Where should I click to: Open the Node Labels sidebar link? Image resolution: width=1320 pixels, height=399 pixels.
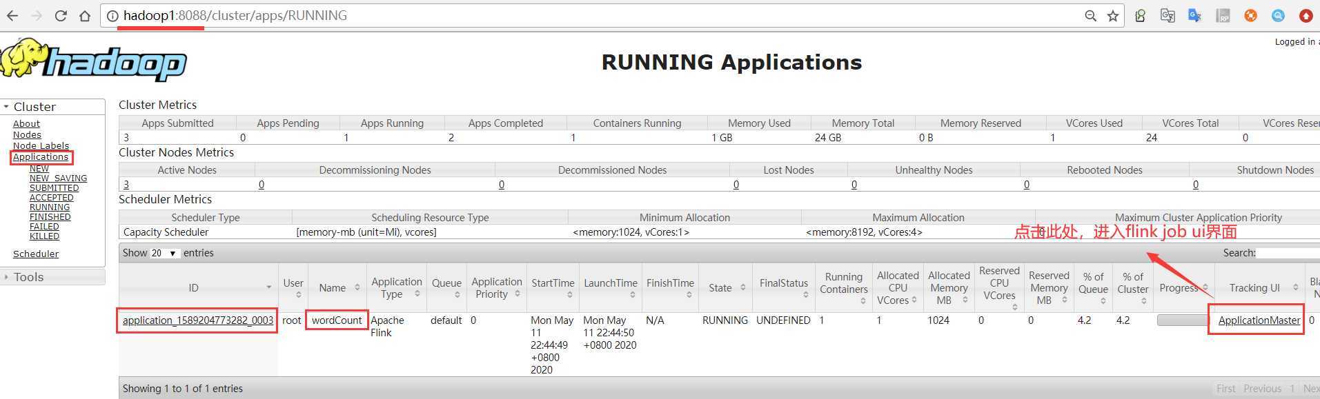coord(41,145)
